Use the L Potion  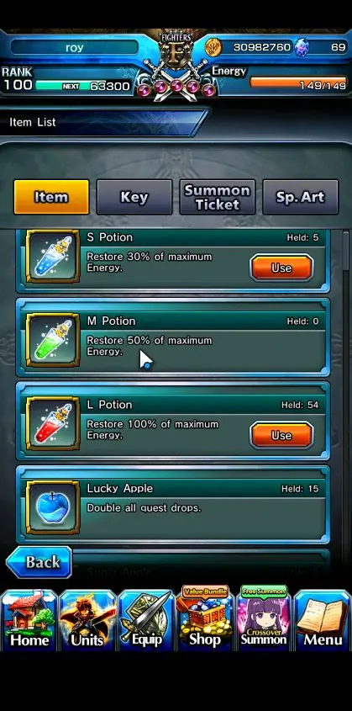tap(281, 435)
